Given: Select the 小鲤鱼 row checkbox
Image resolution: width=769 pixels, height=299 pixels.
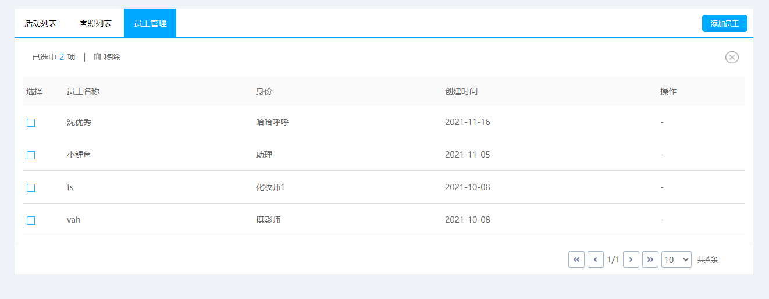Looking at the screenshot, I should 31,155.
